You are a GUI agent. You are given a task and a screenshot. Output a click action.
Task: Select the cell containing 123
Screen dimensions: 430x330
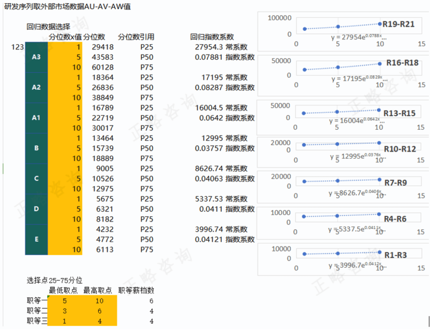17,47
